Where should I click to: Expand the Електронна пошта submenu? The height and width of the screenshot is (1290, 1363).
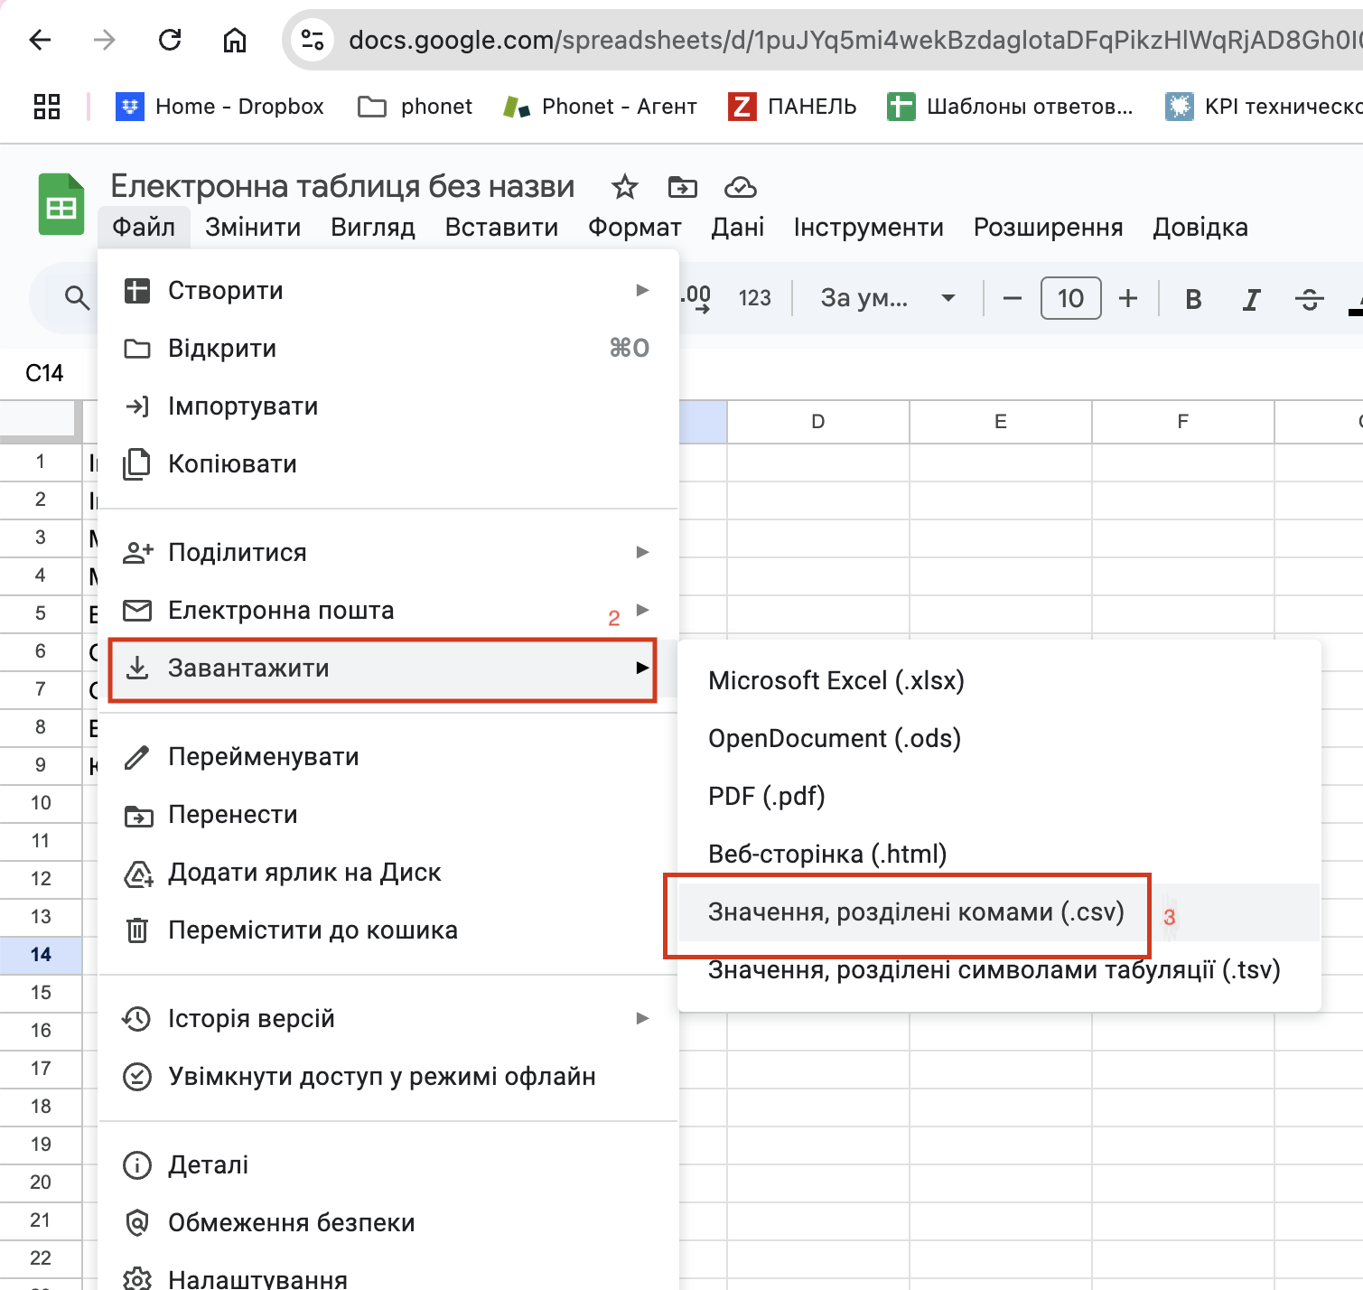tap(387, 610)
